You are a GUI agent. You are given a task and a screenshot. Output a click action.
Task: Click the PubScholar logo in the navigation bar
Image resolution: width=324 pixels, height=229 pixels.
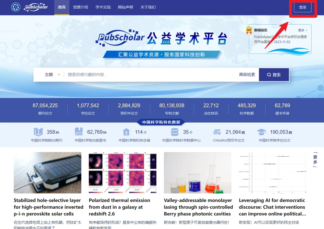coord(36,7)
